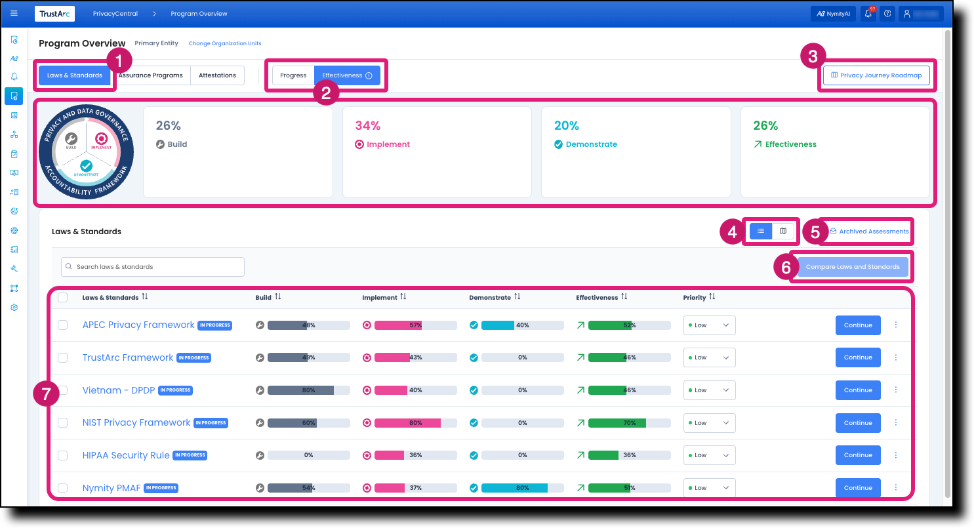Switch to board view next to list view
This screenshot has height=528, width=974.
click(x=782, y=231)
